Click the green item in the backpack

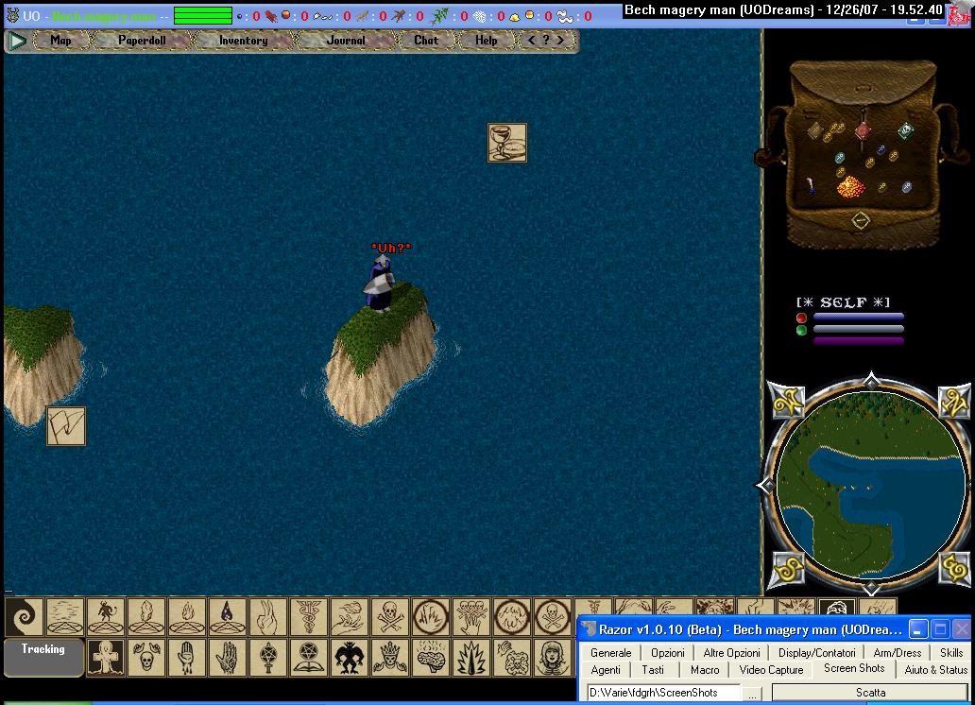[906, 130]
